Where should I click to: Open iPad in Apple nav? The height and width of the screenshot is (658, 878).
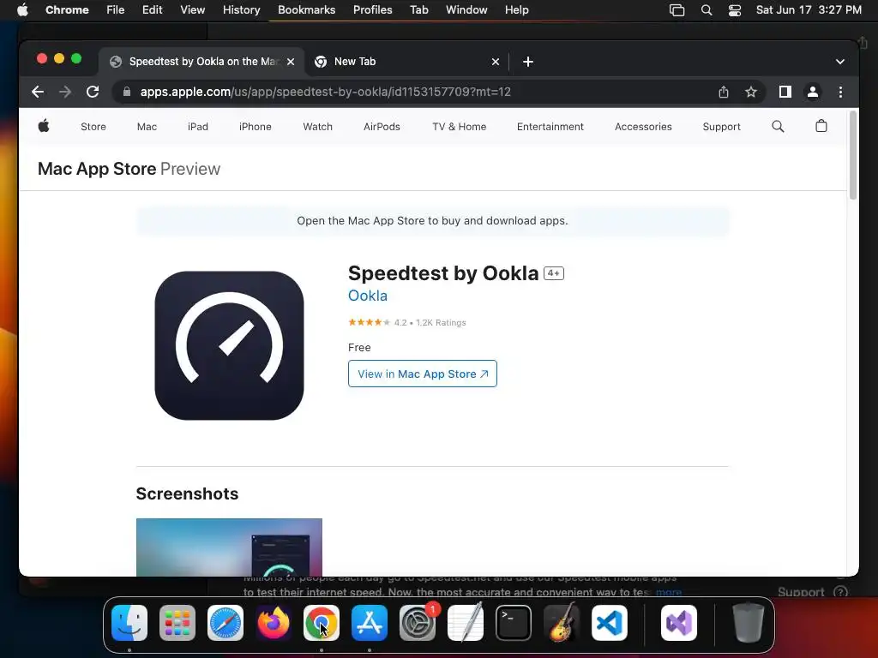(198, 127)
